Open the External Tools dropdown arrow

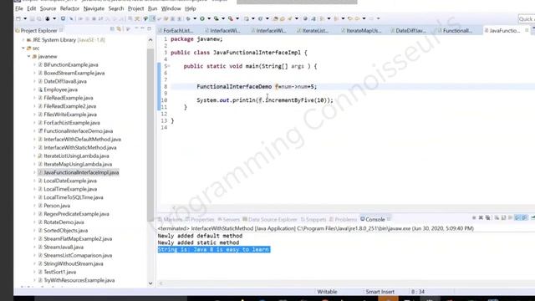237,18
